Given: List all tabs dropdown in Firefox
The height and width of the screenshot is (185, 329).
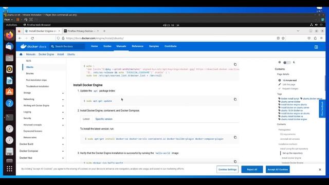Looking at the screenshot, I should [298, 31].
